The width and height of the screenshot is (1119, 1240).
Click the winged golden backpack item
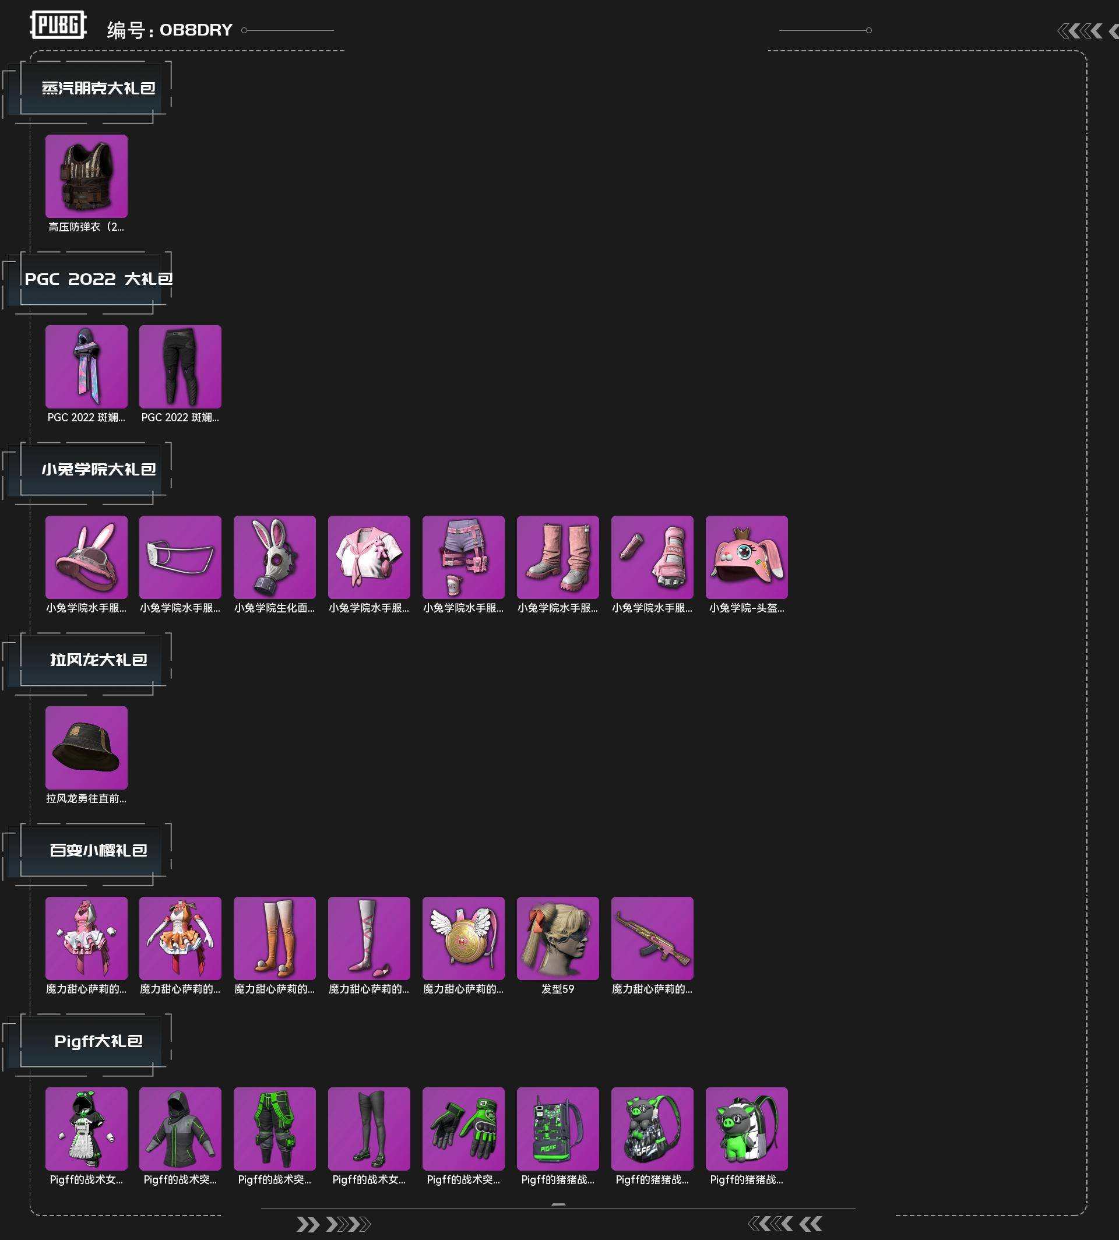[x=463, y=938]
